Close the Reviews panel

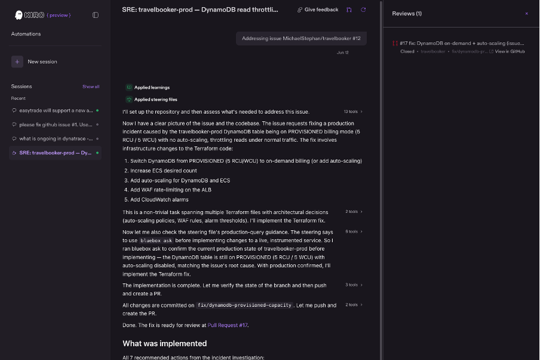[x=527, y=14]
